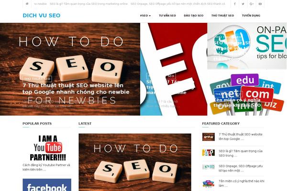287x191 pixels.
Task: Open the TUYỂN DỤNG menu item
Action: [251, 16]
